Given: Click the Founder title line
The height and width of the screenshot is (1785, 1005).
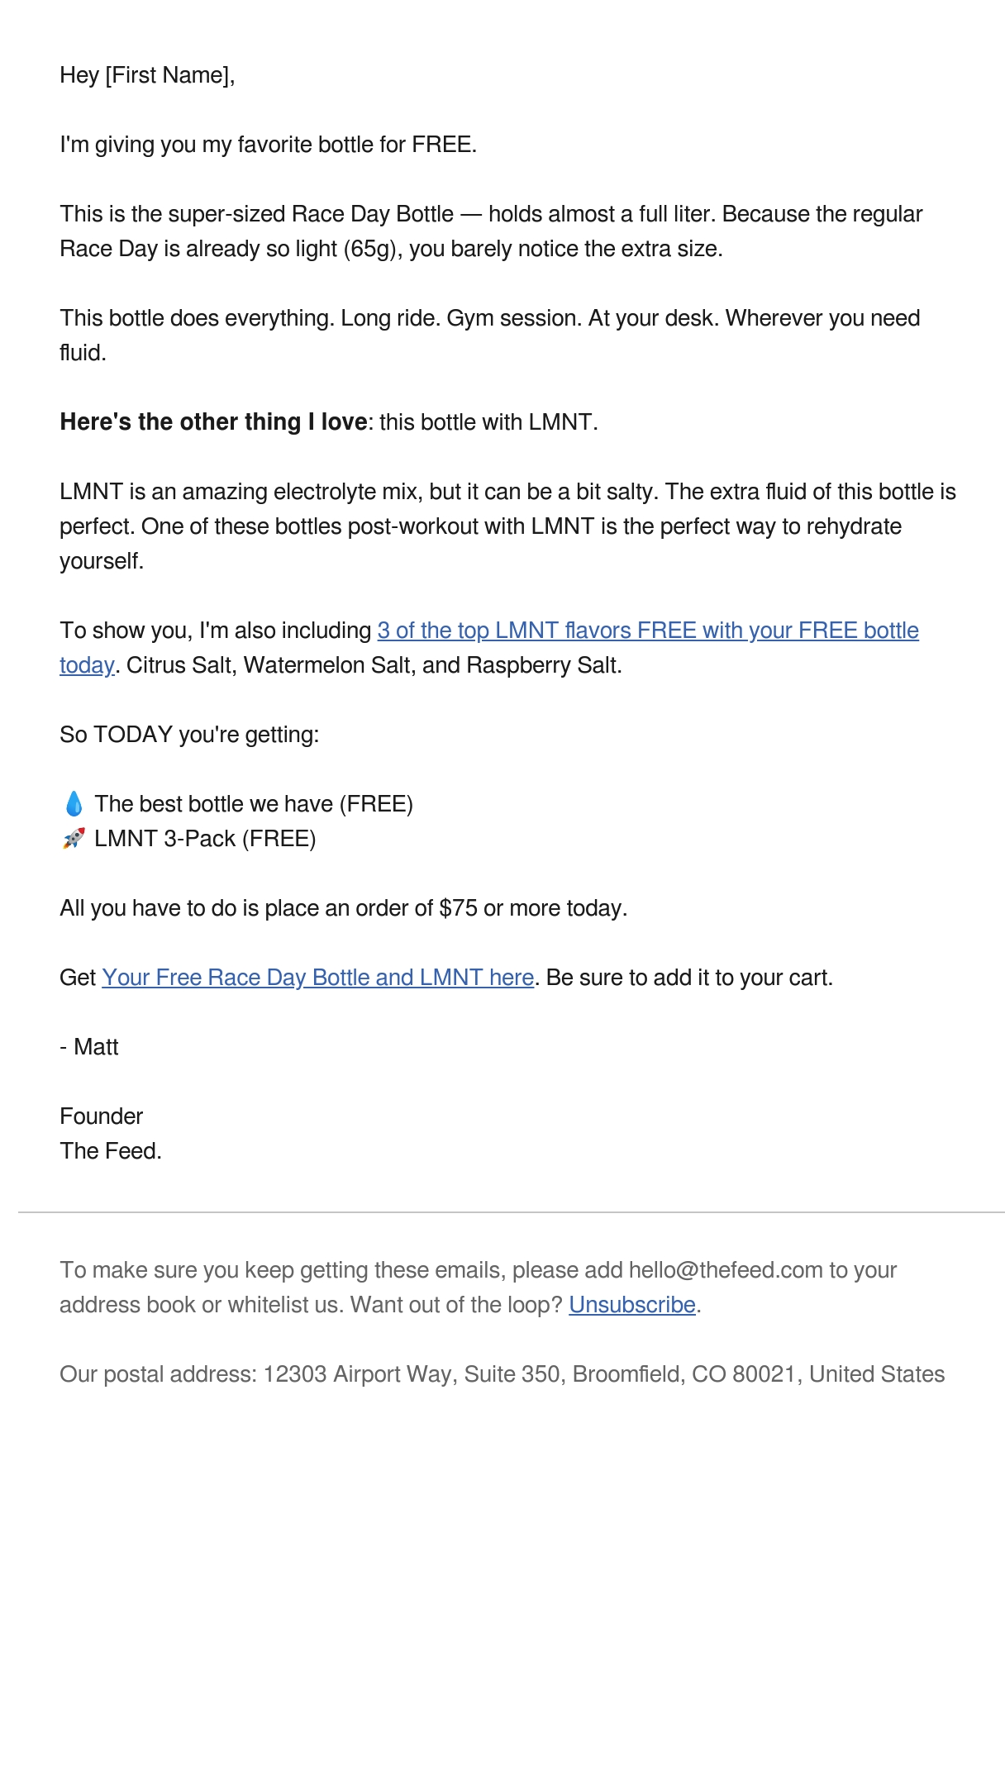Looking at the screenshot, I should click(101, 1116).
